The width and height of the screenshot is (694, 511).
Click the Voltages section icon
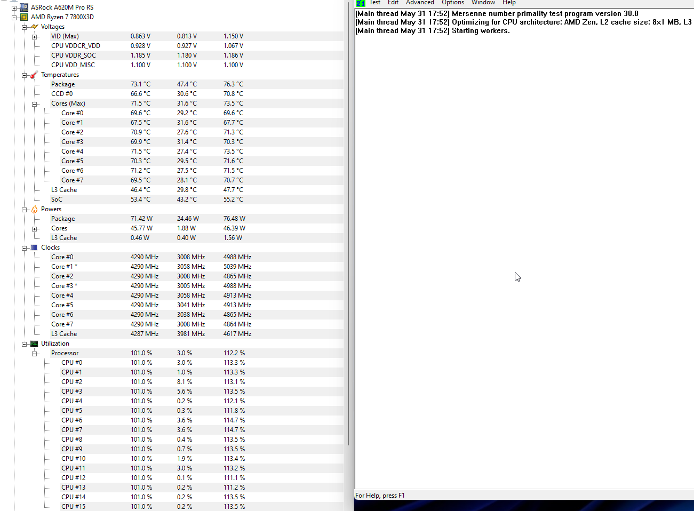coord(34,27)
